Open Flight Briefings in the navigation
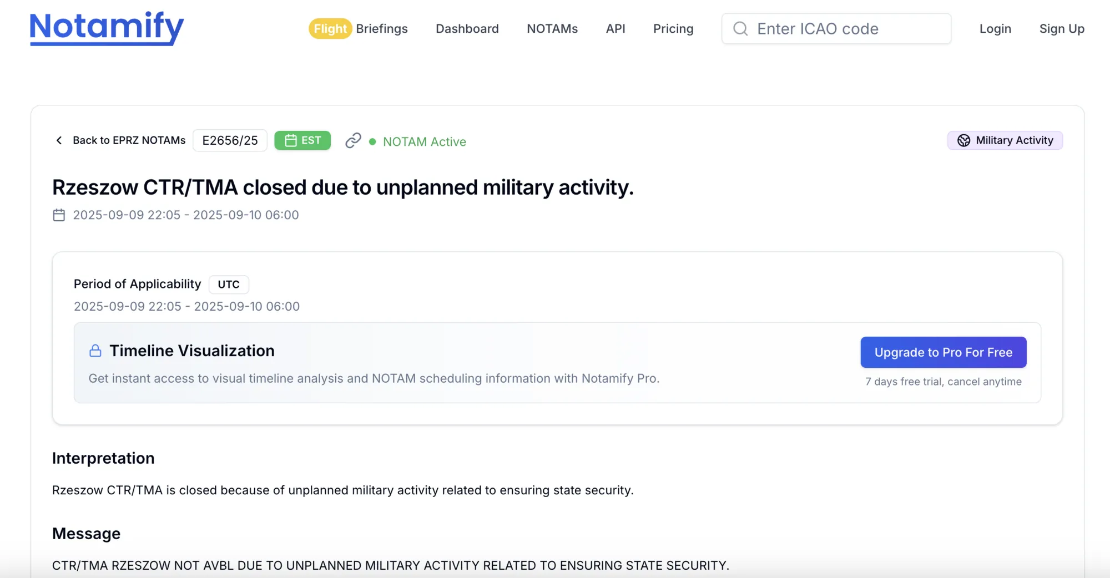This screenshot has width=1110, height=578. 359,29
